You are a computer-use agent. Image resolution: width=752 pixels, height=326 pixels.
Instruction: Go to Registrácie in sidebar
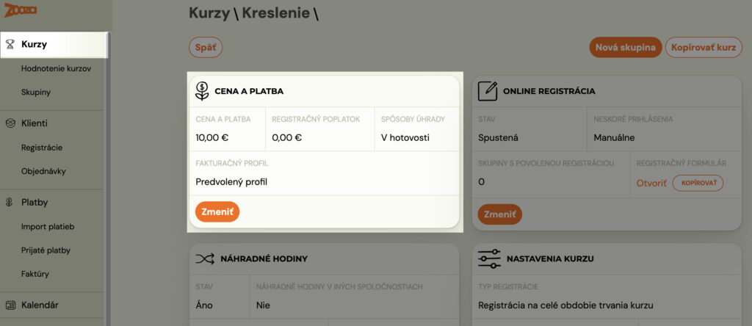pyautogui.click(x=42, y=148)
